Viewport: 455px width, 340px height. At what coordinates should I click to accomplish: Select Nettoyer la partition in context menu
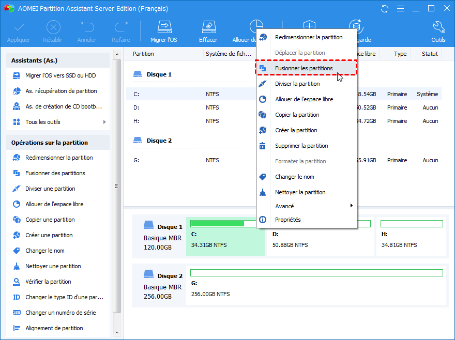point(307,192)
